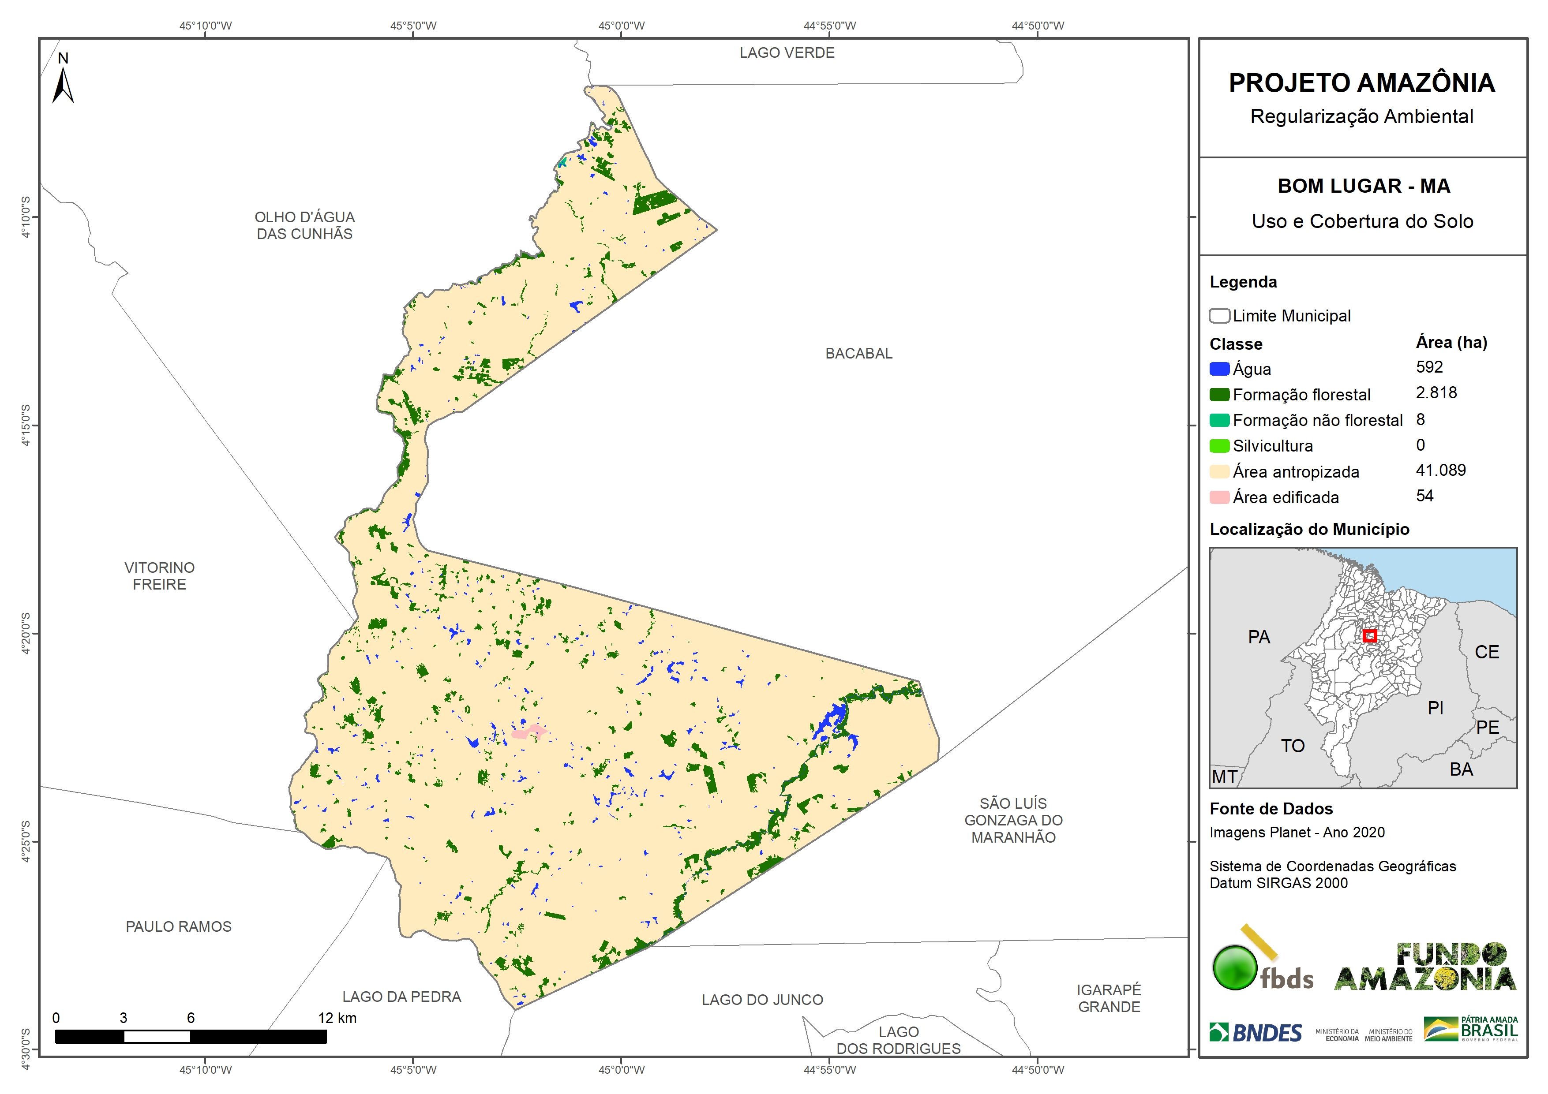Click the PROJETO AMAZÔNIA title
This screenshot has height=1094, width=1548.
(1362, 83)
